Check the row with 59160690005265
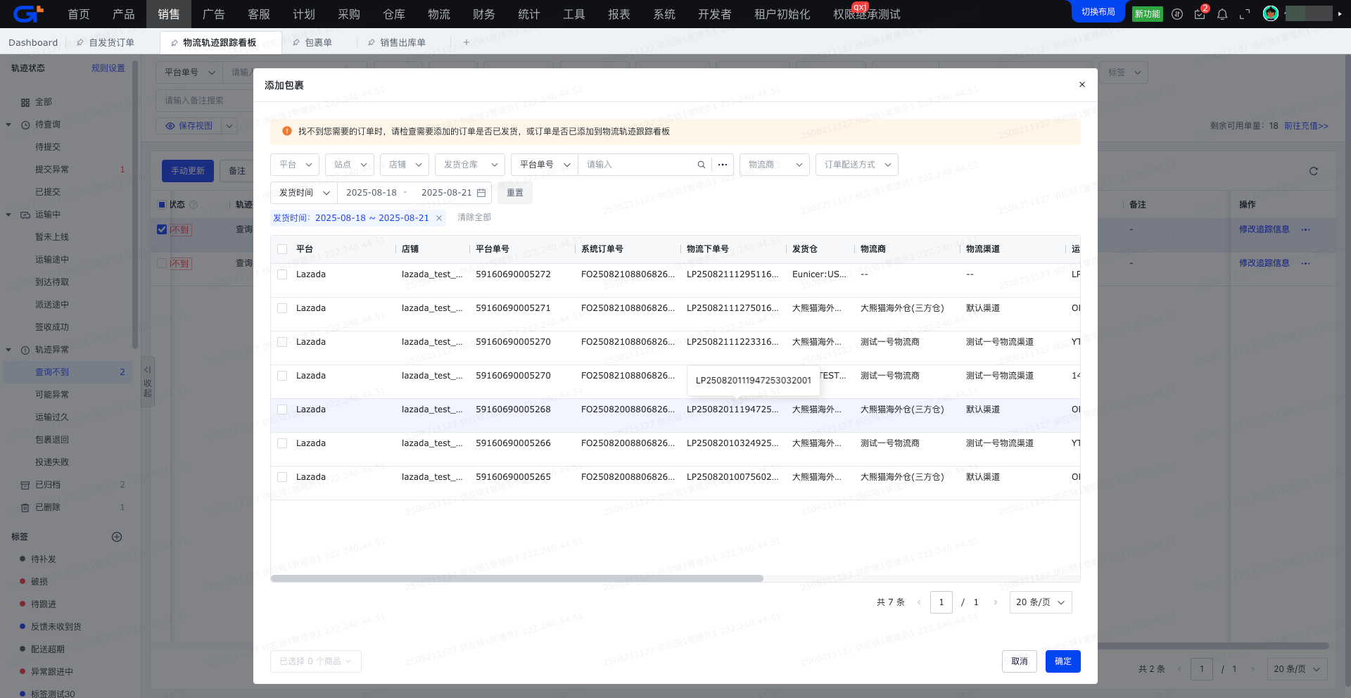 282,477
